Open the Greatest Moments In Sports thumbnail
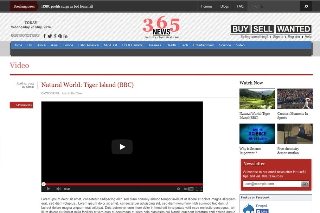Image resolution: width=320 pixels, height=213 pixels. pyautogui.click(x=295, y=99)
